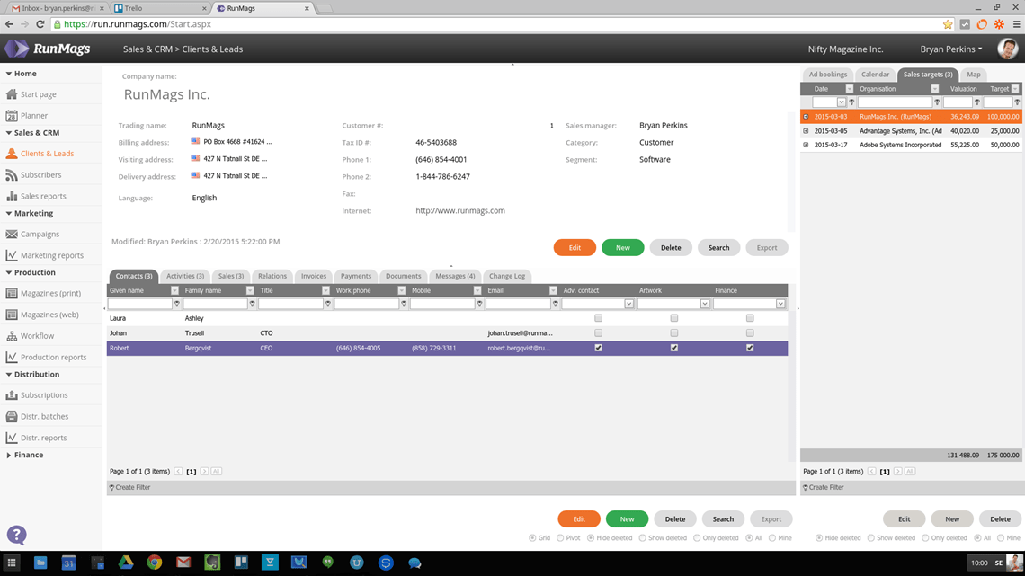Viewport: 1025px width, 576px height.
Task: Click the flag icon beside Billing address
Action: coord(195,141)
